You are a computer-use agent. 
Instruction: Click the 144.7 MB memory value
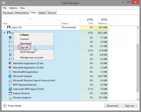point(102,76)
